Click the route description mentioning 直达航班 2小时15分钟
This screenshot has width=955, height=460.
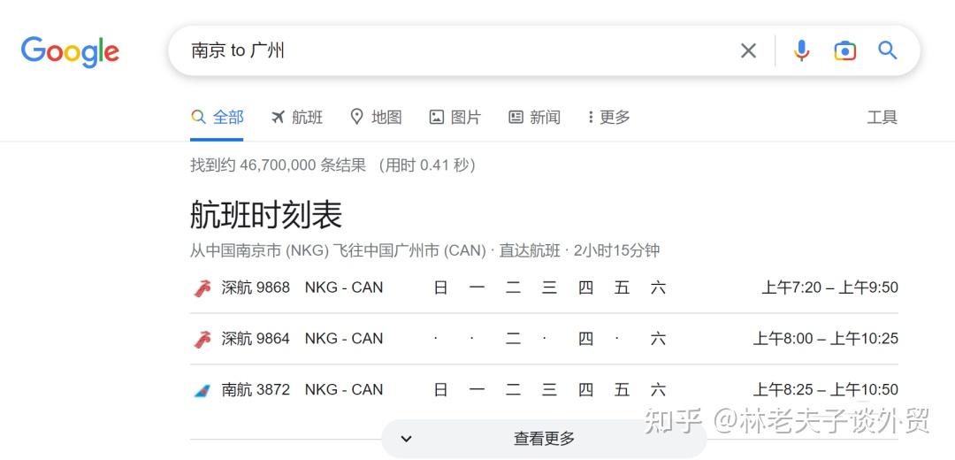[x=424, y=250]
